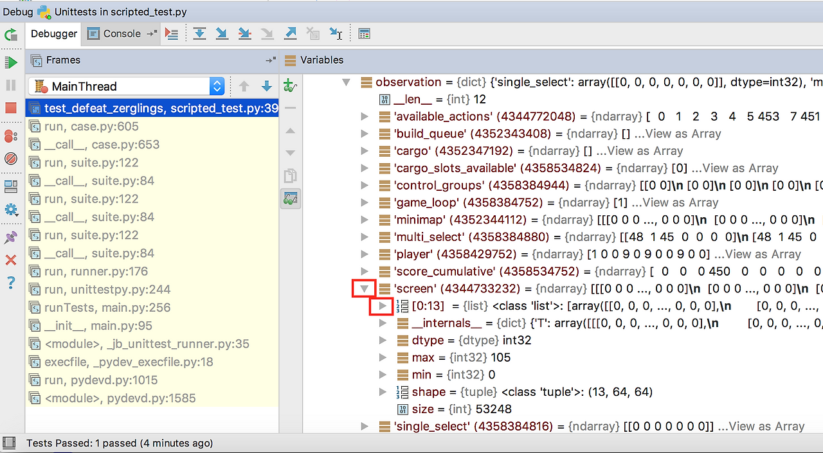Collapse the observation dict node

[x=347, y=82]
